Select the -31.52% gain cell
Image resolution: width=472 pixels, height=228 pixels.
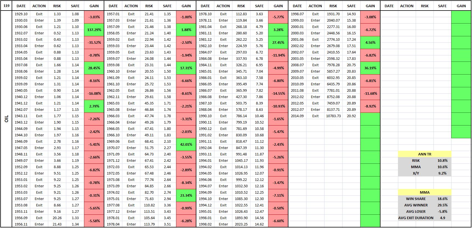(94, 42)
